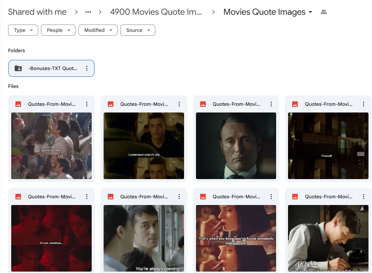Screen dimensions: 372x273
Task: Open more options for the Hannibal portrait file
Action: tap(271, 104)
